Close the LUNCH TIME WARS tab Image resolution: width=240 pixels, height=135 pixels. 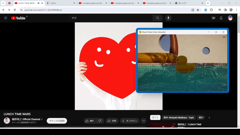[x=42, y=3]
